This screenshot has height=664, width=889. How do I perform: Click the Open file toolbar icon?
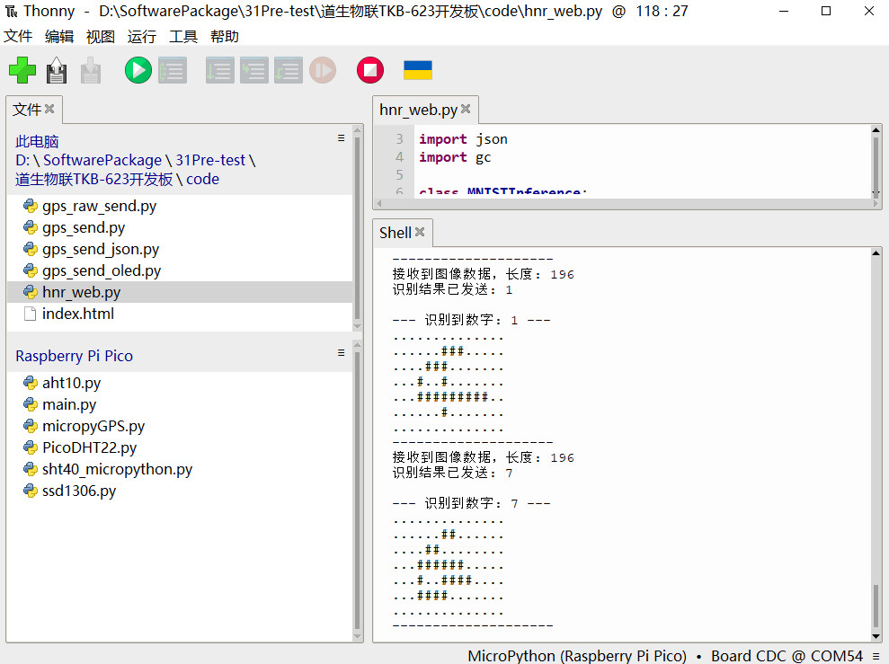tap(57, 70)
